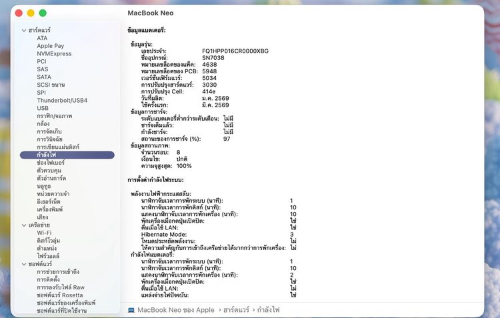
Task: Select ซอฟต์แวร์ Rosetta in the sidebar
Action: (x=59, y=295)
